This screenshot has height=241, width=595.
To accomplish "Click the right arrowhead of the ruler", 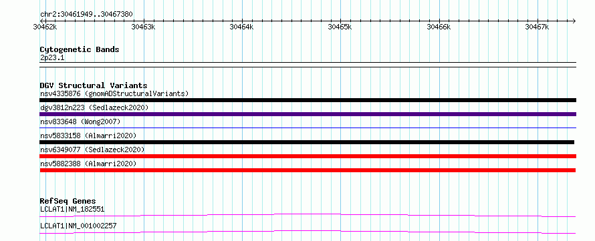I will point(574,21).
